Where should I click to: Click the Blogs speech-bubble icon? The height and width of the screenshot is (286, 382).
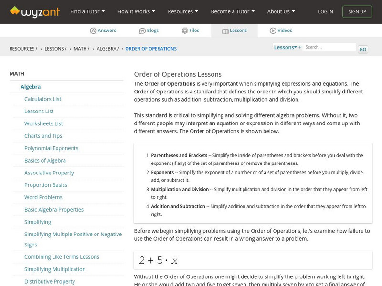(x=142, y=30)
